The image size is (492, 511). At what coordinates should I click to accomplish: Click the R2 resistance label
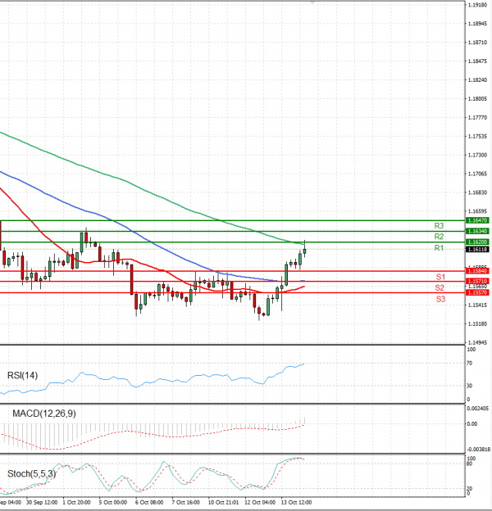tap(439, 237)
